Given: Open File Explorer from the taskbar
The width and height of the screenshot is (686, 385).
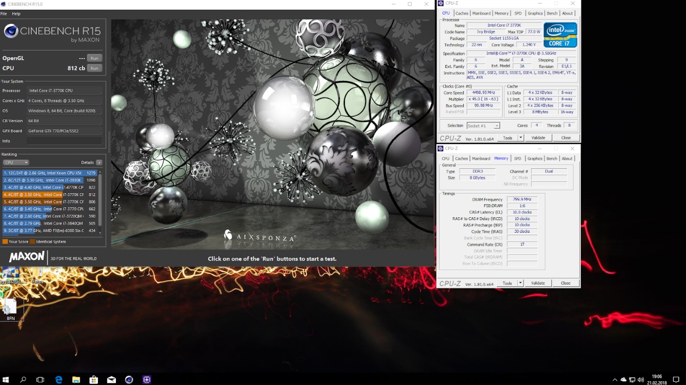Looking at the screenshot, I should point(76,380).
